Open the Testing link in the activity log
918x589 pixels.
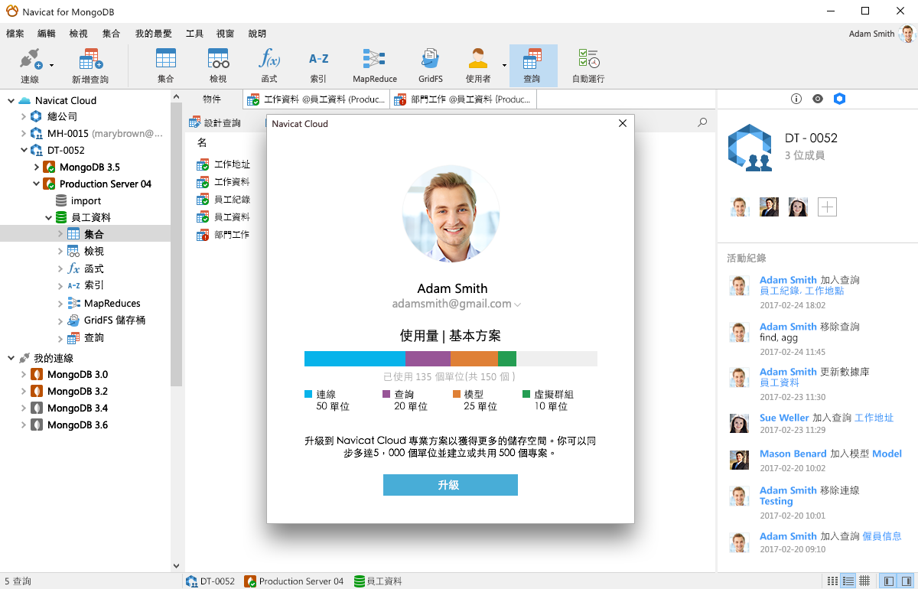click(776, 501)
